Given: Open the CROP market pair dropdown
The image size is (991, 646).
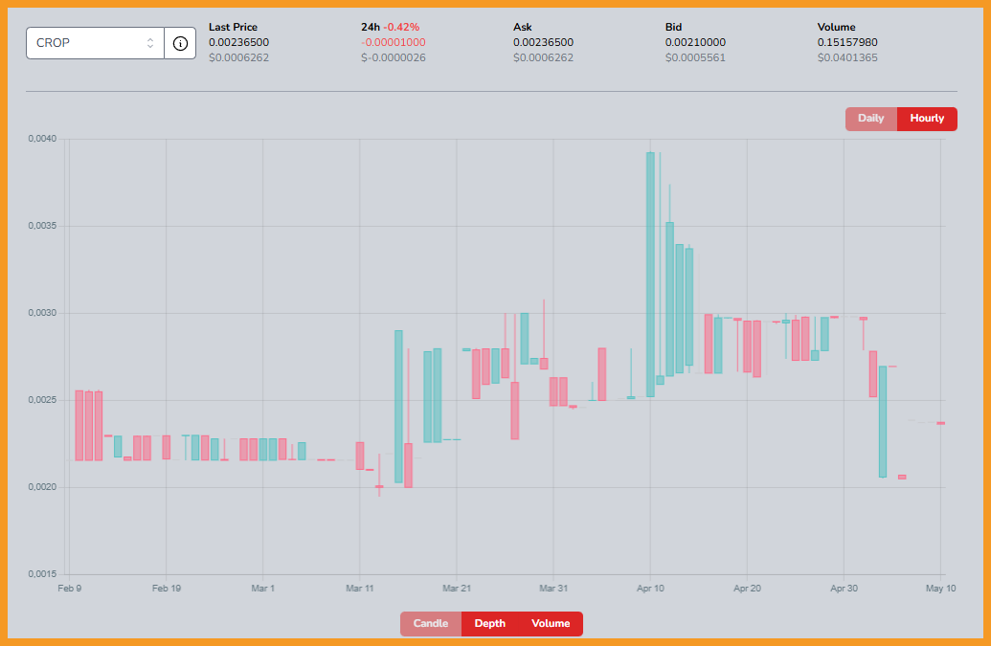Looking at the screenshot, I should point(95,43).
